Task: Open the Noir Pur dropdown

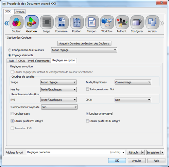Action: coord(59,89)
